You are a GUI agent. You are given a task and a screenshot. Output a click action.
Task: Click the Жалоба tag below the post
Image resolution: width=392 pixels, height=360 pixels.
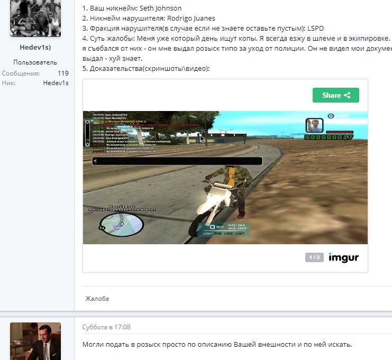tap(97, 299)
